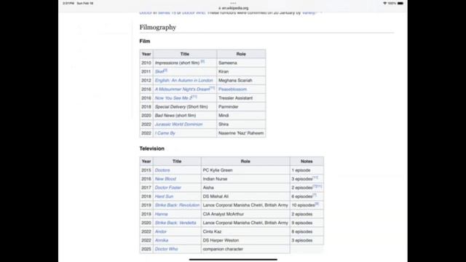Open A Midsummer Night's Dream link
Viewport: 466px width, 262px height.
(182, 89)
